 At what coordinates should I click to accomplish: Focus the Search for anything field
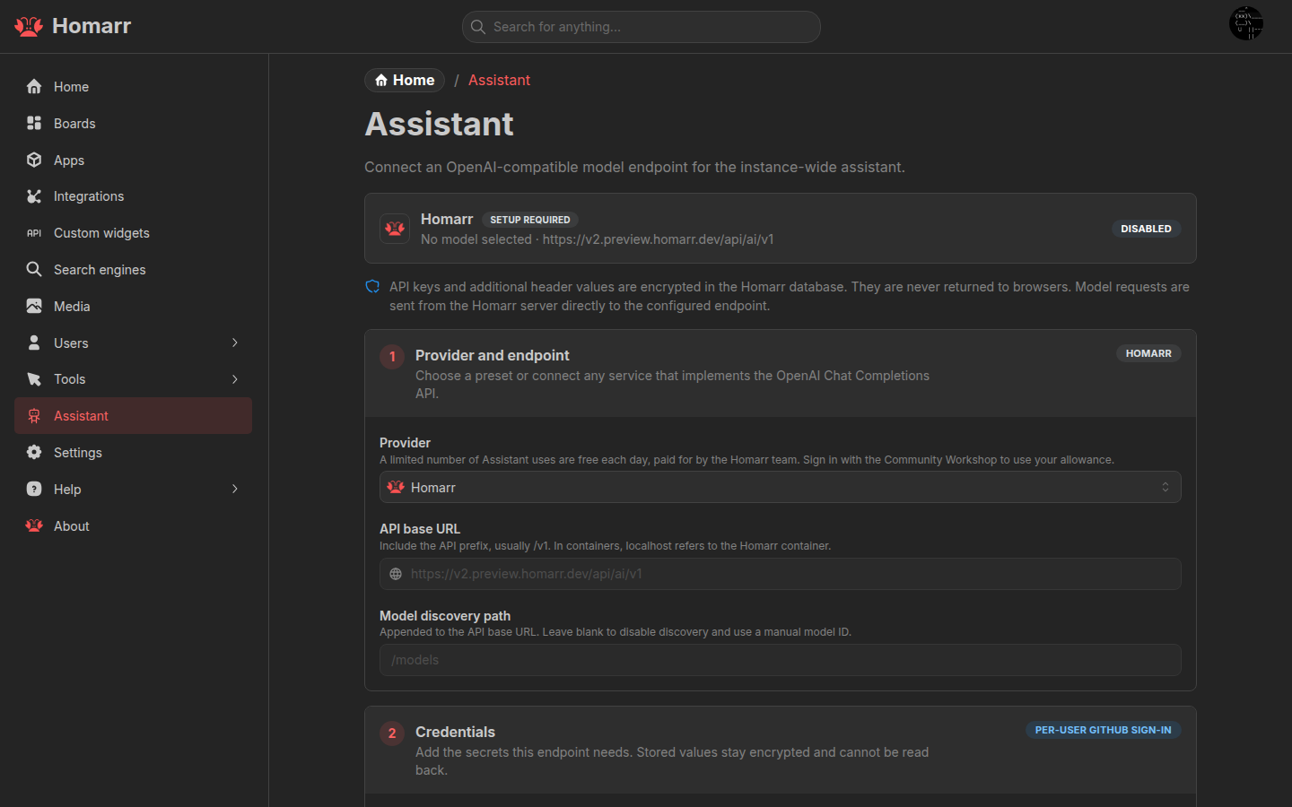point(642,27)
